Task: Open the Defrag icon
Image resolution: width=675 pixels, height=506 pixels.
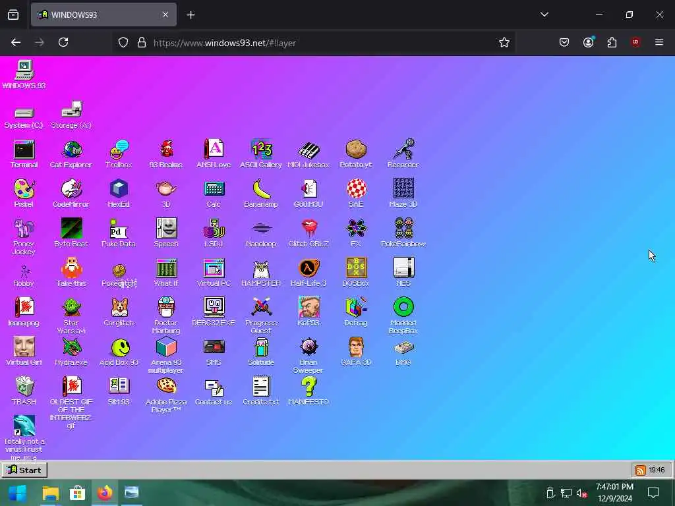Action: pyautogui.click(x=356, y=308)
